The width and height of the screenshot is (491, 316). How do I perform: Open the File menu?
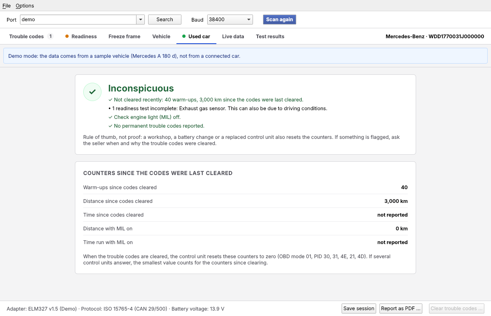coord(7,6)
